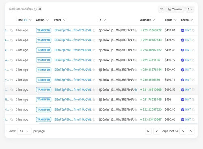Click the Time column header

(x=19, y=20)
